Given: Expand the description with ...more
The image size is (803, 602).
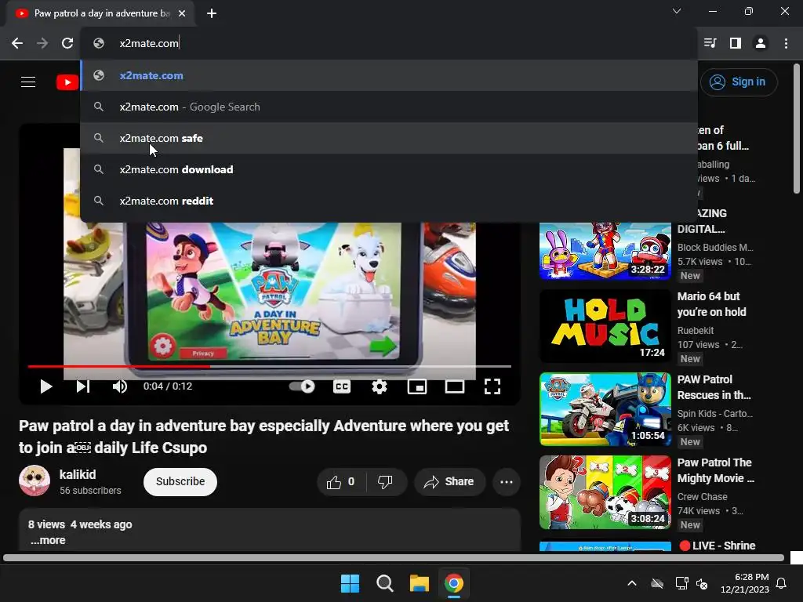Looking at the screenshot, I should tap(48, 541).
